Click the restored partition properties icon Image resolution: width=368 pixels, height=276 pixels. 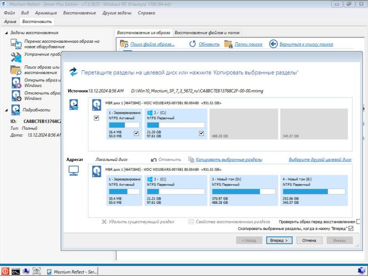[191, 222]
